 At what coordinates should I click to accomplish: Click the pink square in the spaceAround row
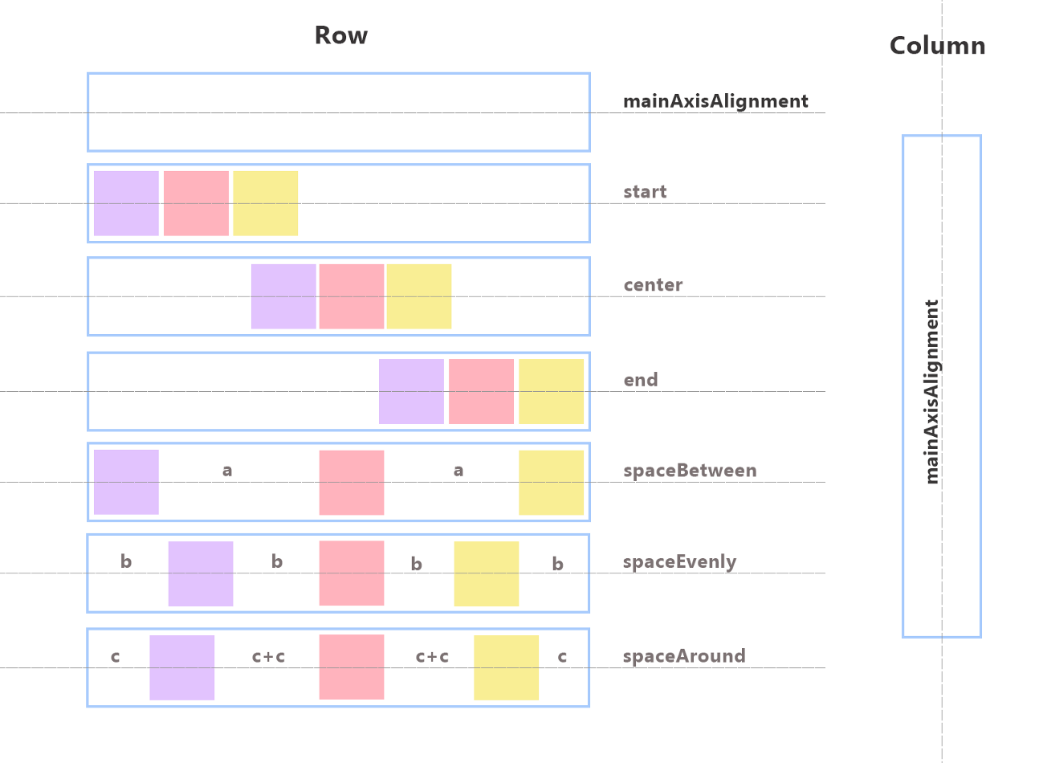click(352, 667)
